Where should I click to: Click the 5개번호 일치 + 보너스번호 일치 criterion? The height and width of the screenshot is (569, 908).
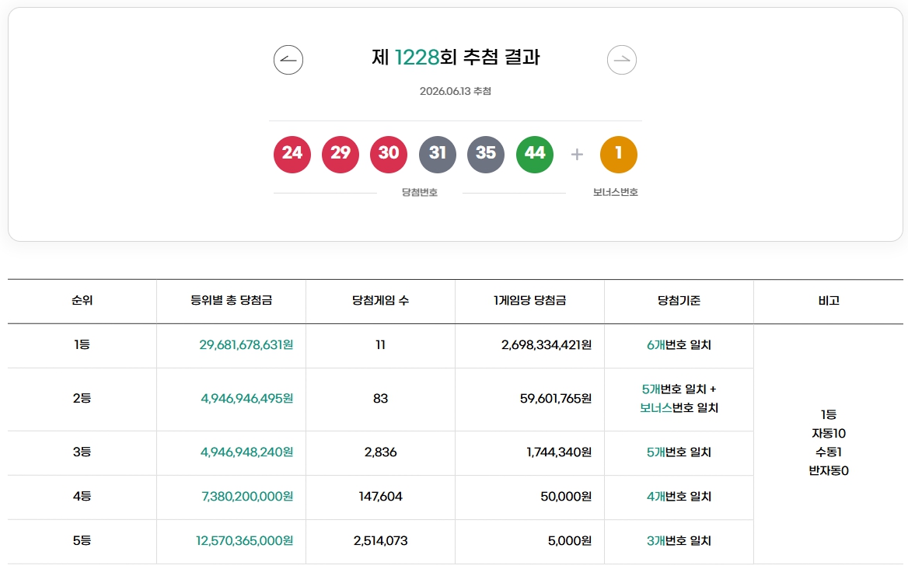coord(679,398)
